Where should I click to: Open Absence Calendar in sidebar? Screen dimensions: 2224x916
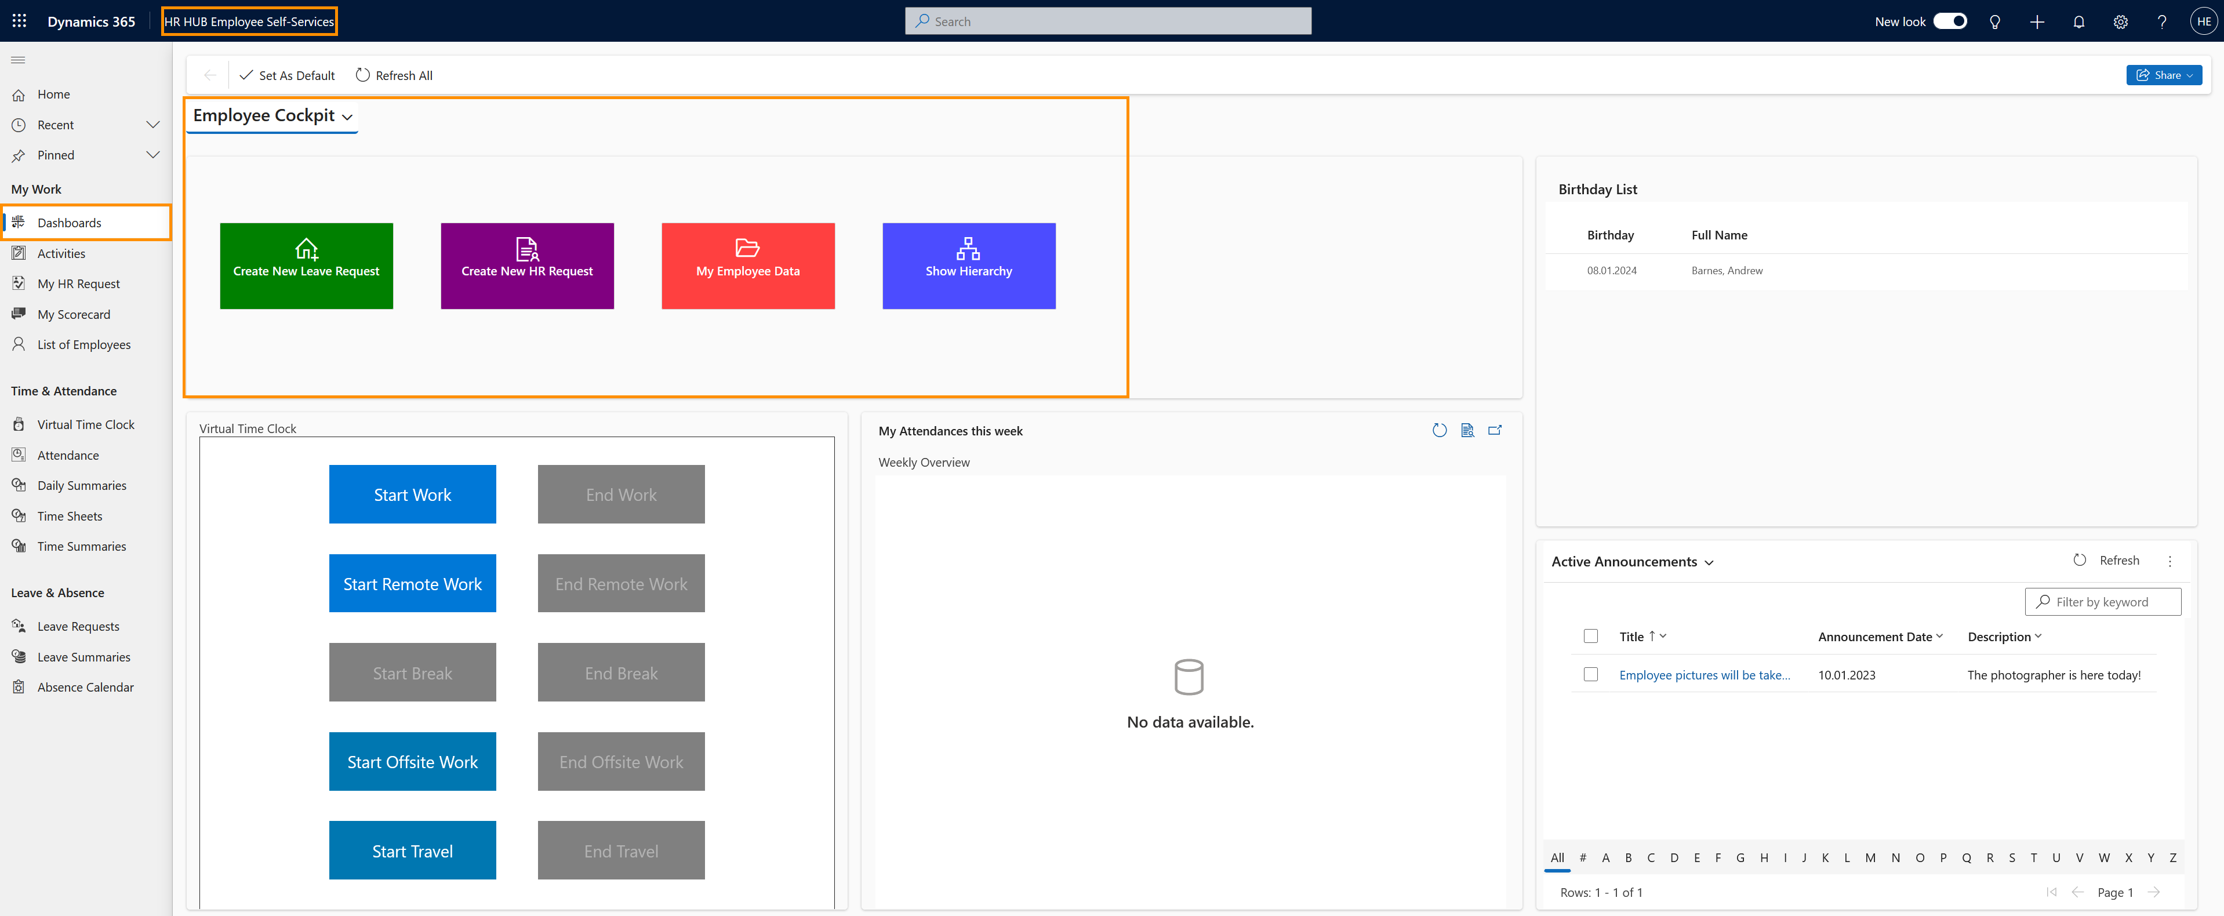click(x=85, y=686)
